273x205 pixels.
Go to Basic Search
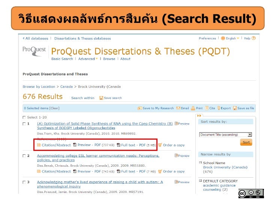click(x=62, y=59)
